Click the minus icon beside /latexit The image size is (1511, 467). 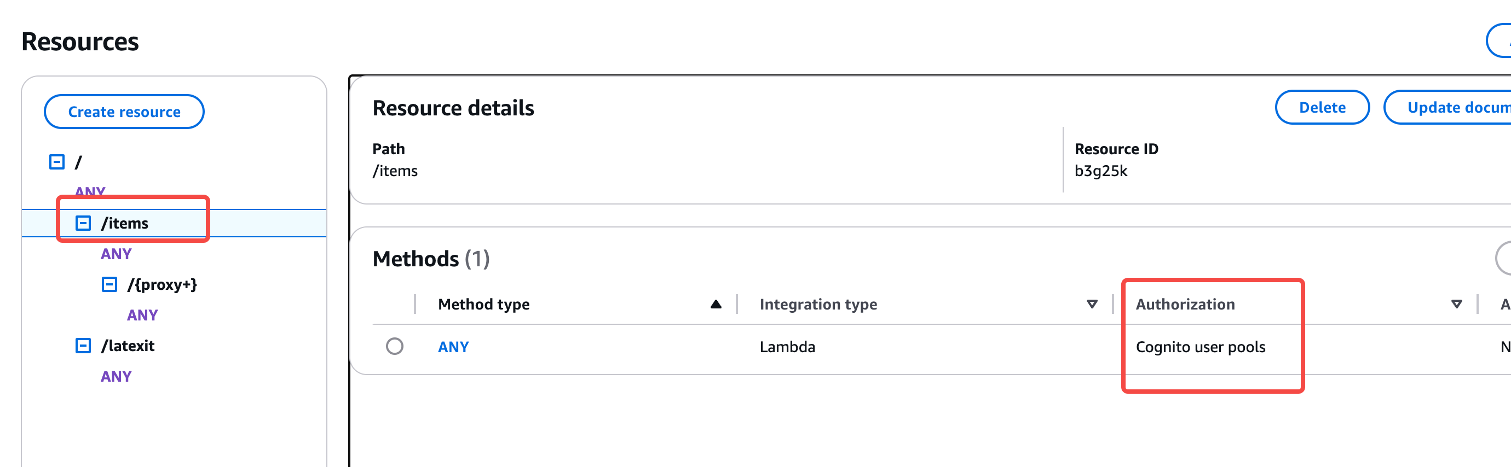[83, 346]
